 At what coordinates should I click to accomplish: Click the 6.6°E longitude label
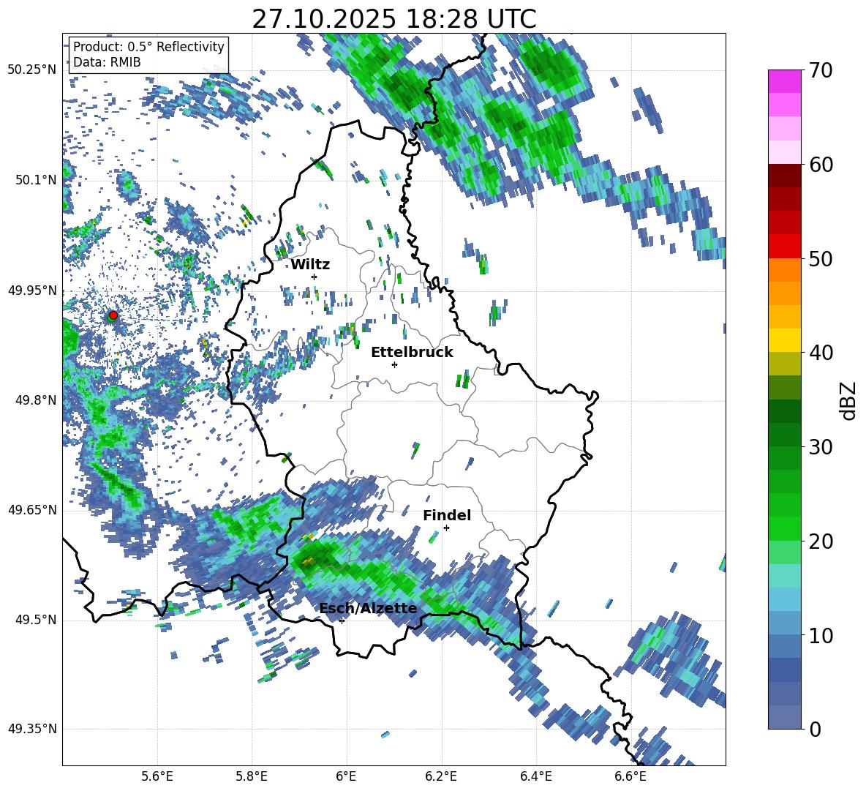point(630,777)
